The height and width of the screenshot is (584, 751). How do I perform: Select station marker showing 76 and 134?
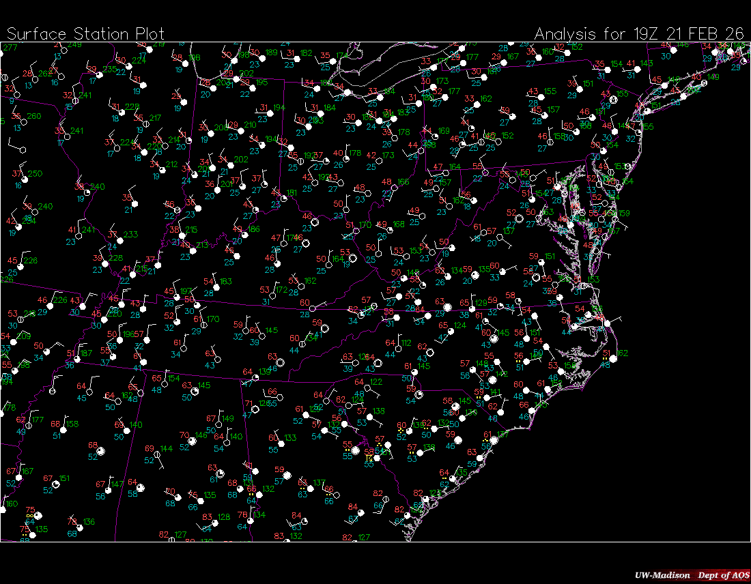250,521
